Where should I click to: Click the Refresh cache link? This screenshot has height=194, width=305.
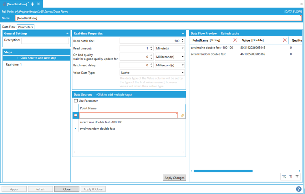click(230, 33)
